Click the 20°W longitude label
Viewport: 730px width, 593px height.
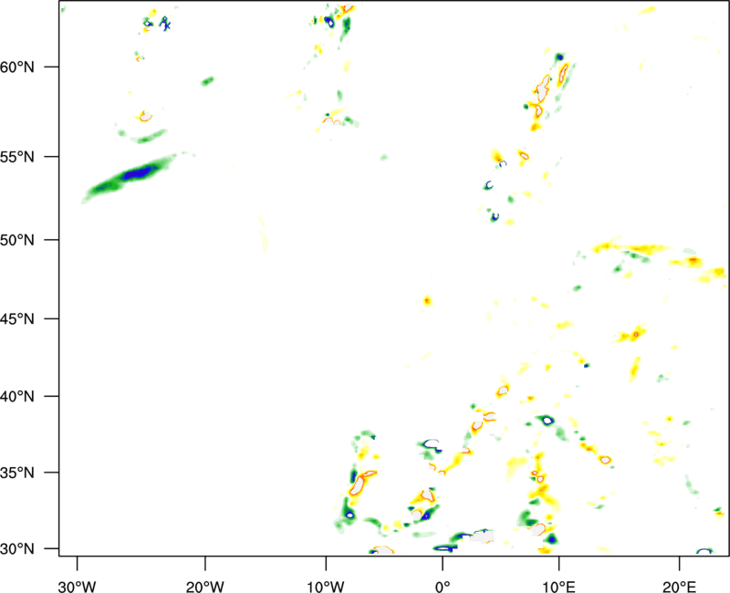click(204, 587)
